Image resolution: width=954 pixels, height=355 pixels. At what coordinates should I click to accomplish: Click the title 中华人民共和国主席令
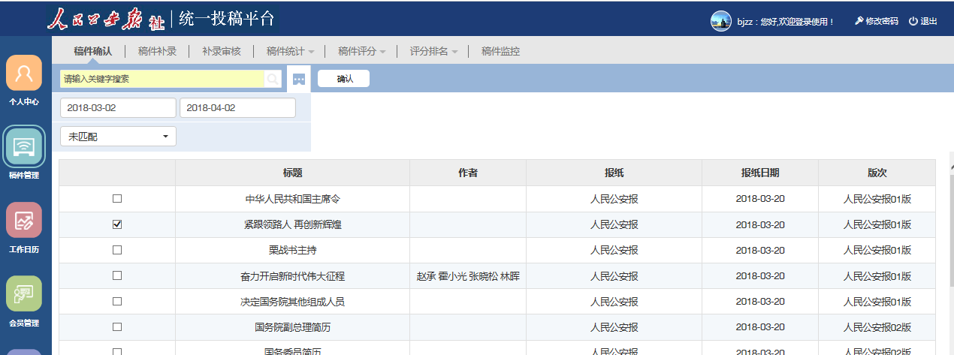293,200
